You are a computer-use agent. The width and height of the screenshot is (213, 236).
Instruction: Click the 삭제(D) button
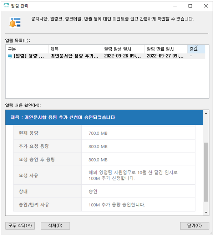pyautogui.click(x=55, y=226)
